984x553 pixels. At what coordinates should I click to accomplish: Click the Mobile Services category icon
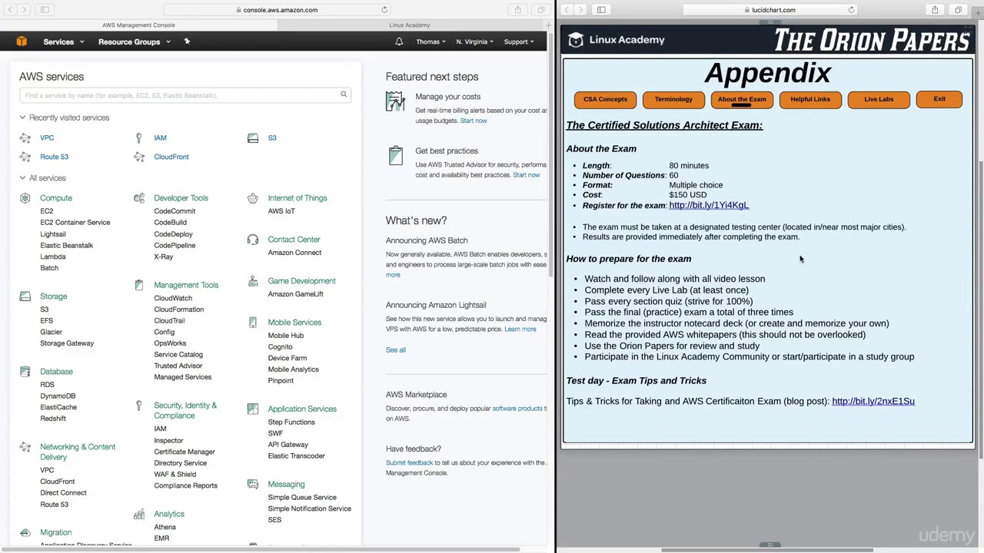253,323
